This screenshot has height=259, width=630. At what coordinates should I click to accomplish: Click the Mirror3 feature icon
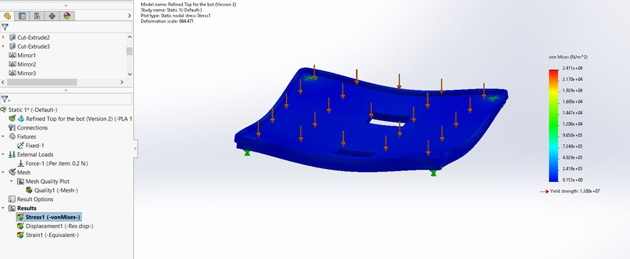[x=12, y=73]
